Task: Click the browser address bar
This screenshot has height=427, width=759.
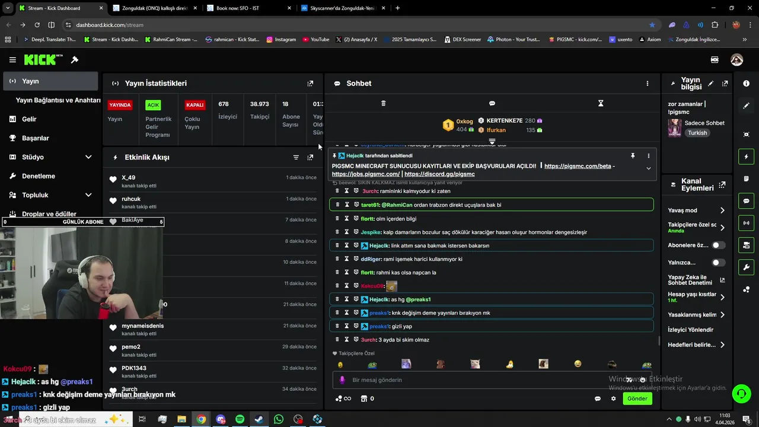Action: click(356, 25)
